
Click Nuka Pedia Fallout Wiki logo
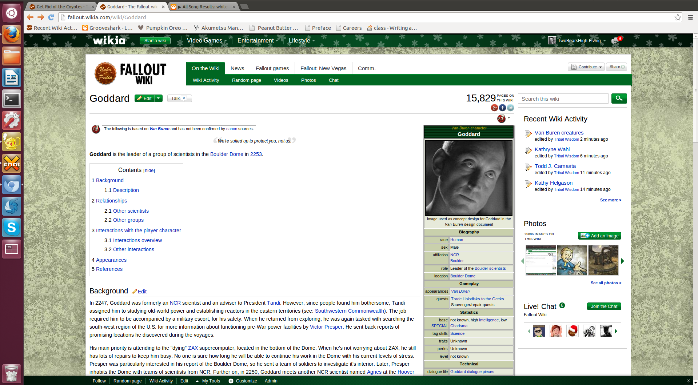[x=130, y=73]
